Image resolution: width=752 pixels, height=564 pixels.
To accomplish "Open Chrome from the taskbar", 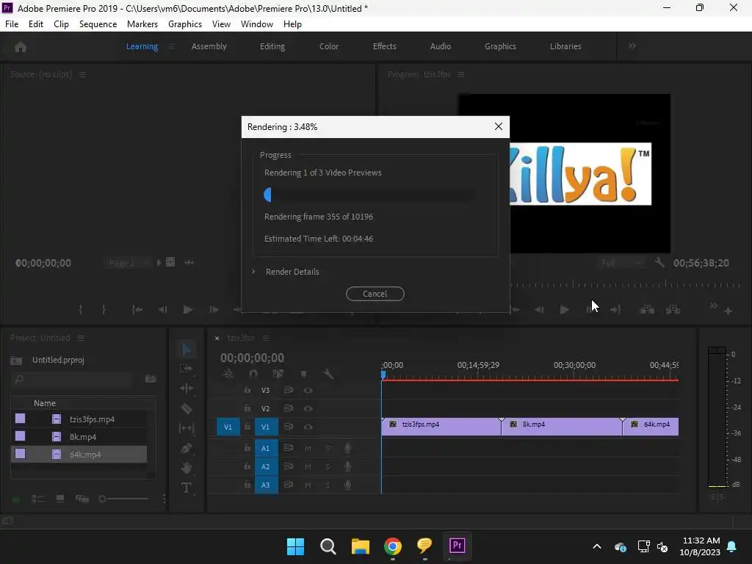I will pyautogui.click(x=392, y=546).
